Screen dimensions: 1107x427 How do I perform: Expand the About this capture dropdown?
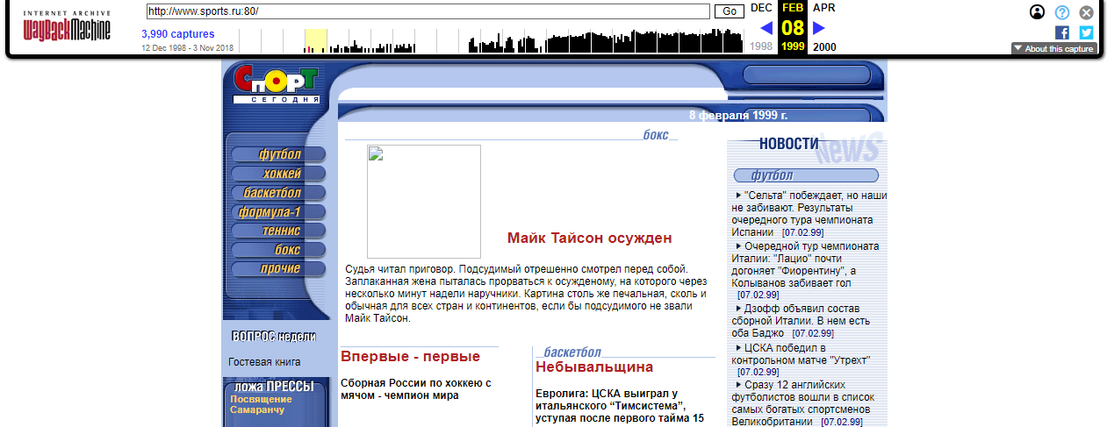1053,49
